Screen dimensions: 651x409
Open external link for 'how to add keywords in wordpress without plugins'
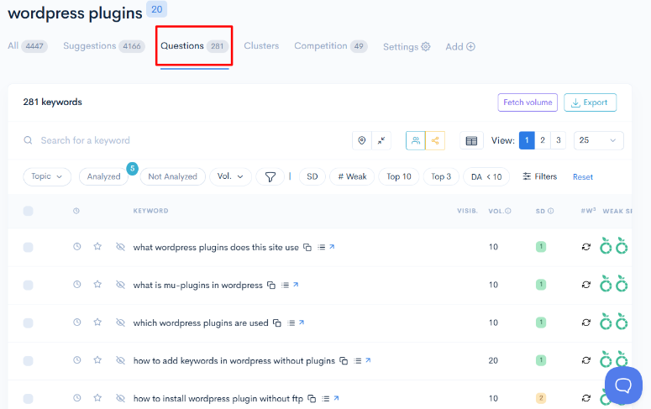pyautogui.click(x=368, y=360)
